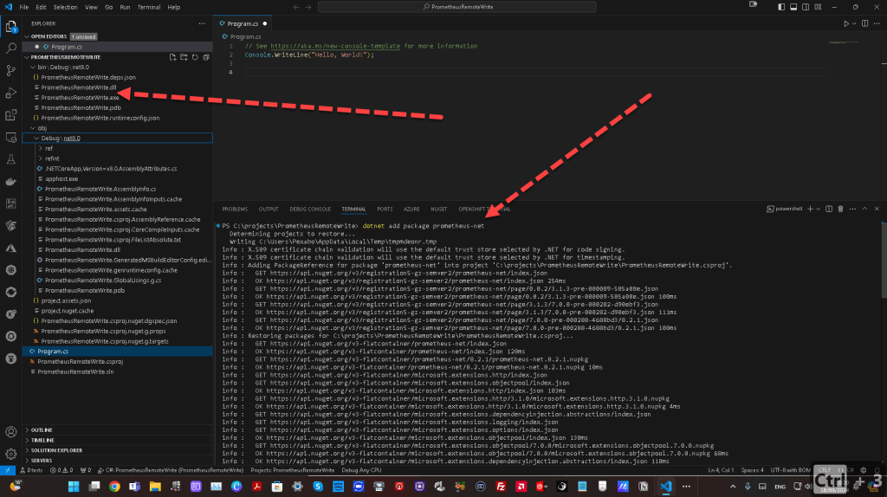Refresh the explorer file tree
Screen dimensions: 887x497
(x=195, y=57)
